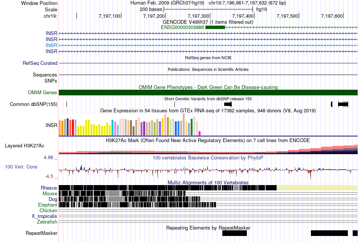Click the Sequences track label
Viewport: 358px width, 242px height.
tap(45, 75)
